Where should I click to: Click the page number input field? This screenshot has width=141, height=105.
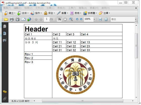[47, 19]
